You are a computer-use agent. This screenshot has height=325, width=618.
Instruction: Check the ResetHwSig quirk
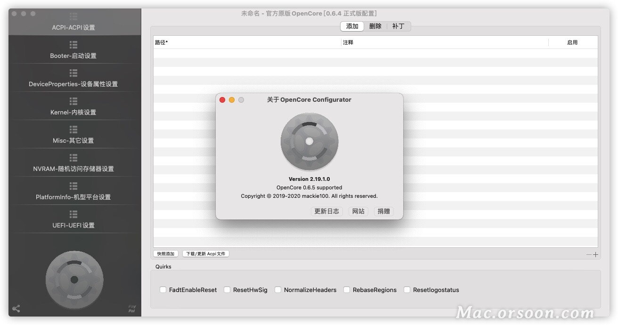coord(227,290)
